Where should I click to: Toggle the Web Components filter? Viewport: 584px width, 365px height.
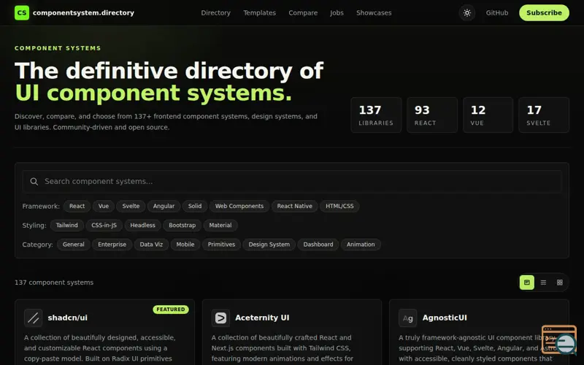[239, 206]
